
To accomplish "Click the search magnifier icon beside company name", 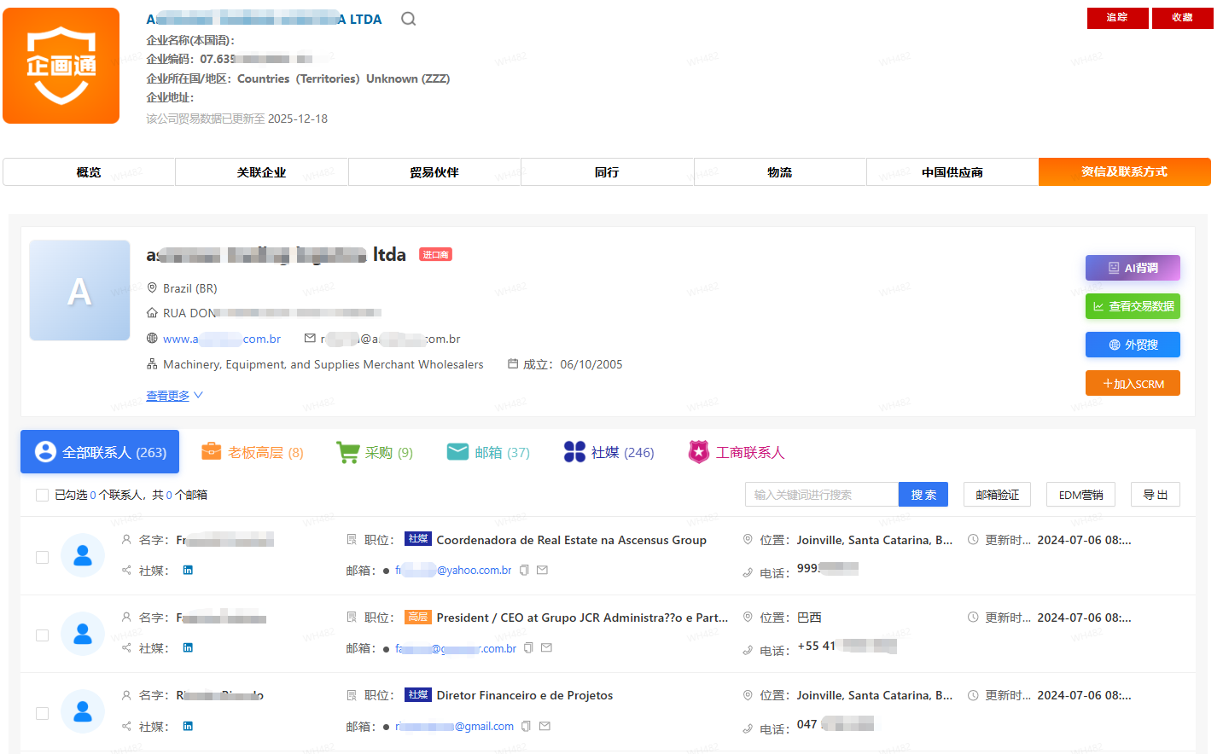I will coord(409,19).
